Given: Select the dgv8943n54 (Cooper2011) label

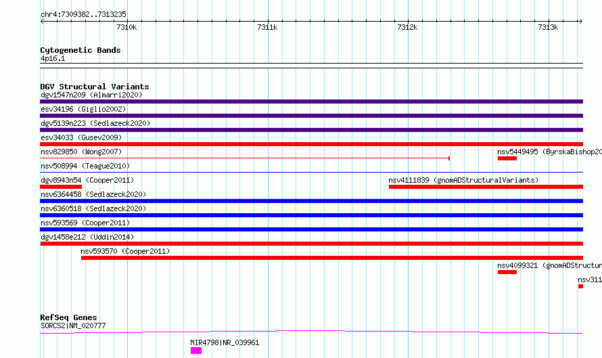Looking at the screenshot, I should 87,180.
